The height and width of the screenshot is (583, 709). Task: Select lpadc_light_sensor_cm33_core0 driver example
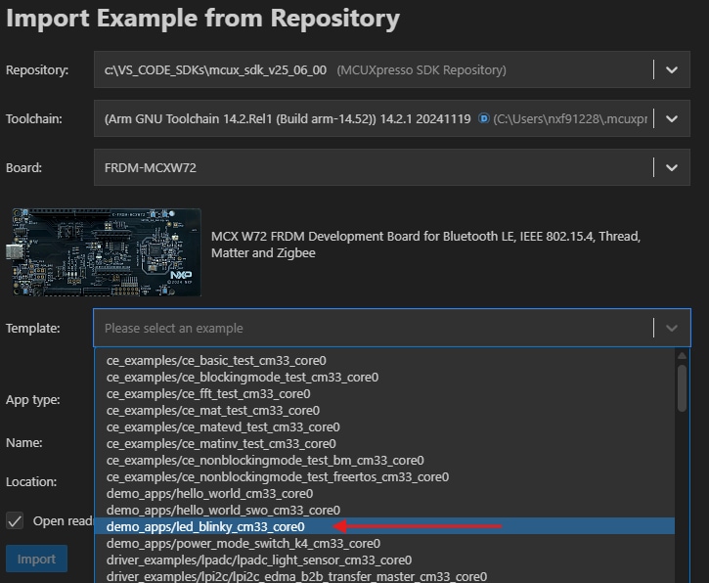(384, 560)
